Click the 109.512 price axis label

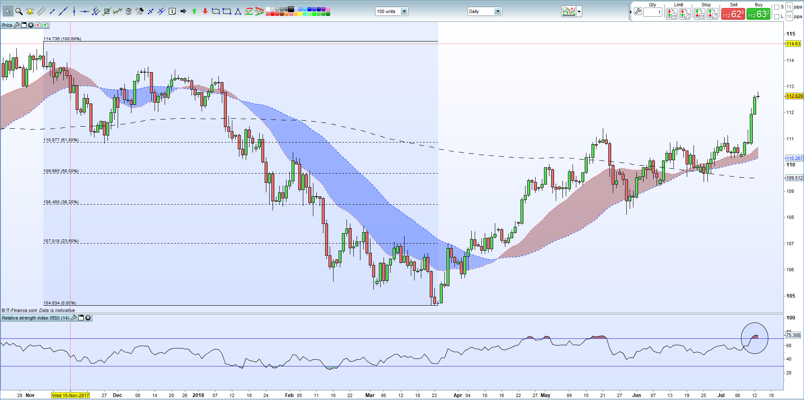pos(794,178)
